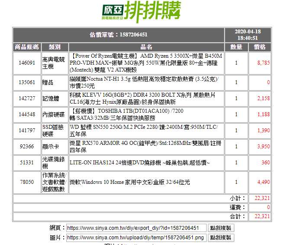Select product barcode 135061
This screenshot has width=285, height=245.
[27, 82]
